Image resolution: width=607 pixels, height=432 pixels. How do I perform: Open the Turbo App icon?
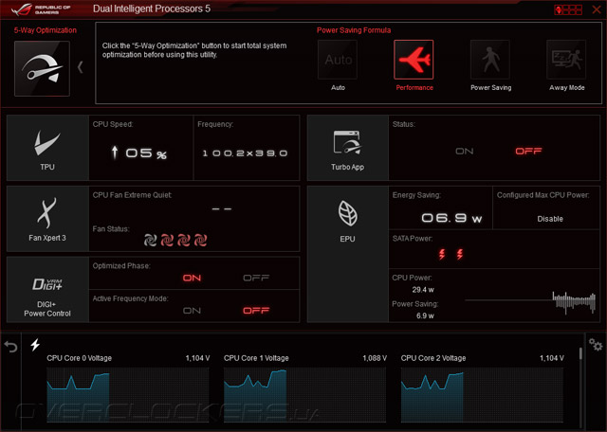(348, 148)
